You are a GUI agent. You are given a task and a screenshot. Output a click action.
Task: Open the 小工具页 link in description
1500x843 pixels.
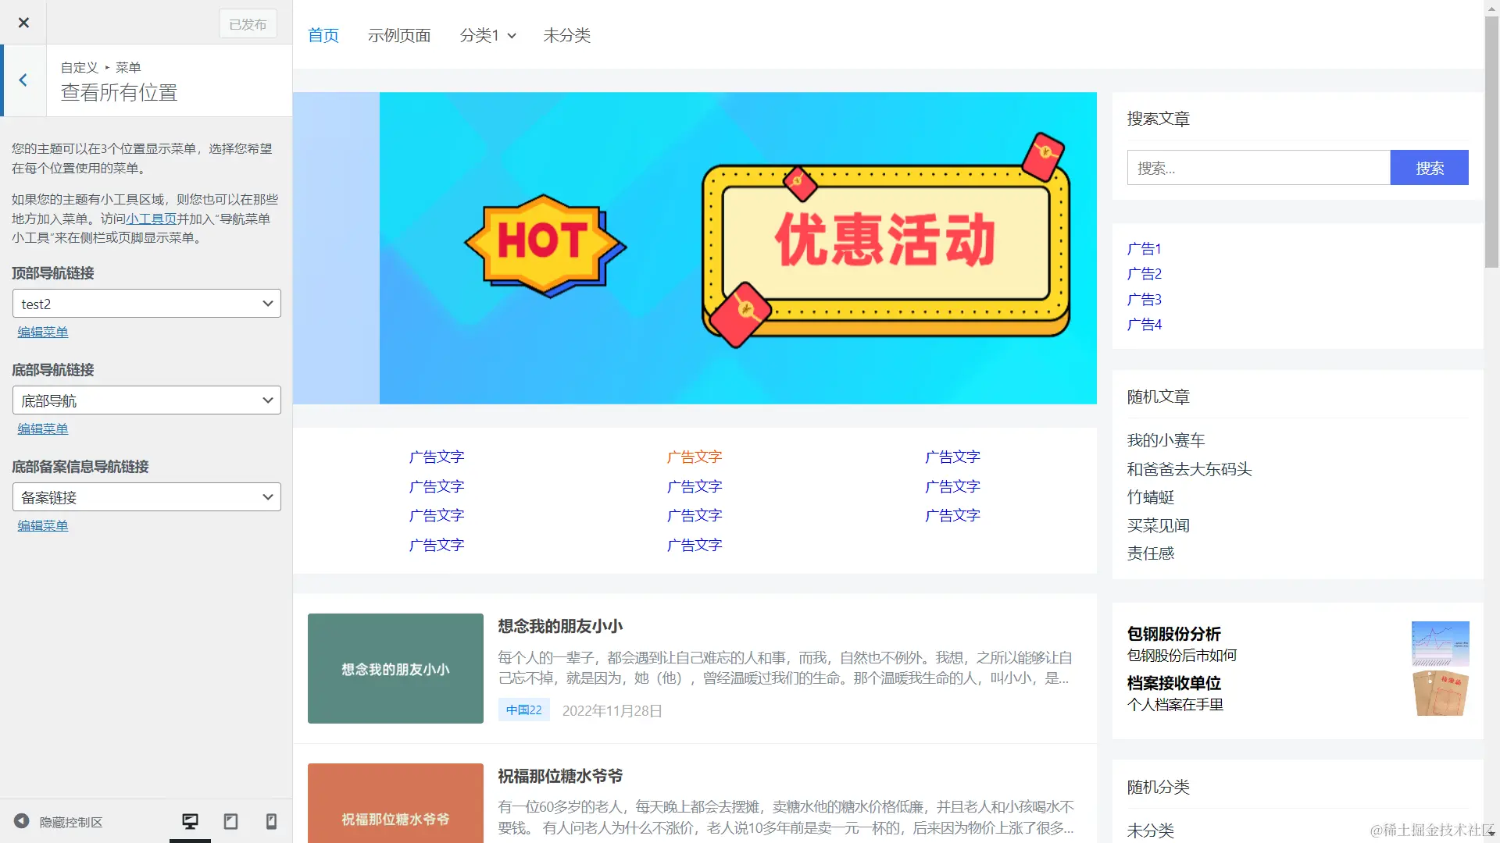point(152,219)
